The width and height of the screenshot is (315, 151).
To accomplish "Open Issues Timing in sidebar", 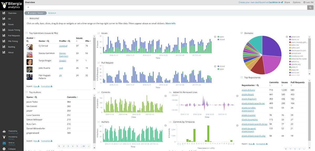I will [x=12, y=30].
